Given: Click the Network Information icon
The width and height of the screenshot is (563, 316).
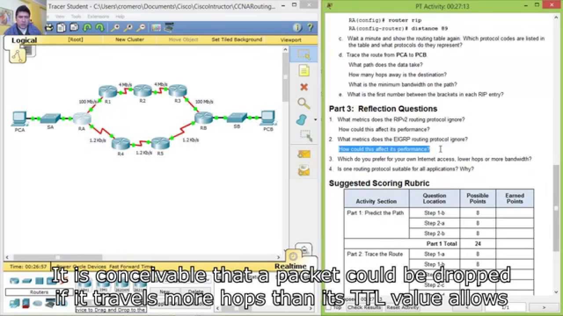Looking at the screenshot, I should [298, 28].
